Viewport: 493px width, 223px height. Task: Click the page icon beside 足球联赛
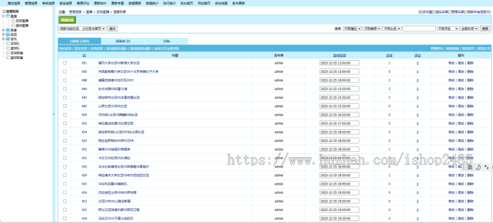(x=8, y=53)
